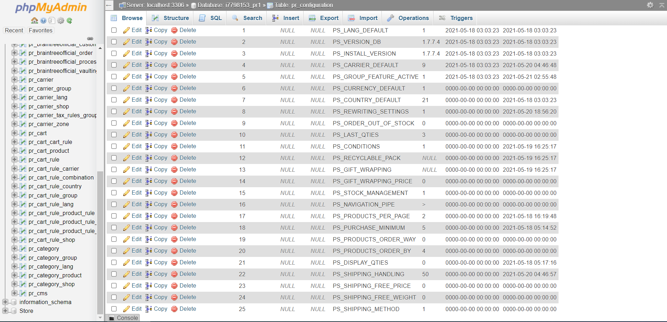667x322 pixels.
Task: Expand the pr_cart_product tree node
Action: pyautogui.click(x=14, y=151)
